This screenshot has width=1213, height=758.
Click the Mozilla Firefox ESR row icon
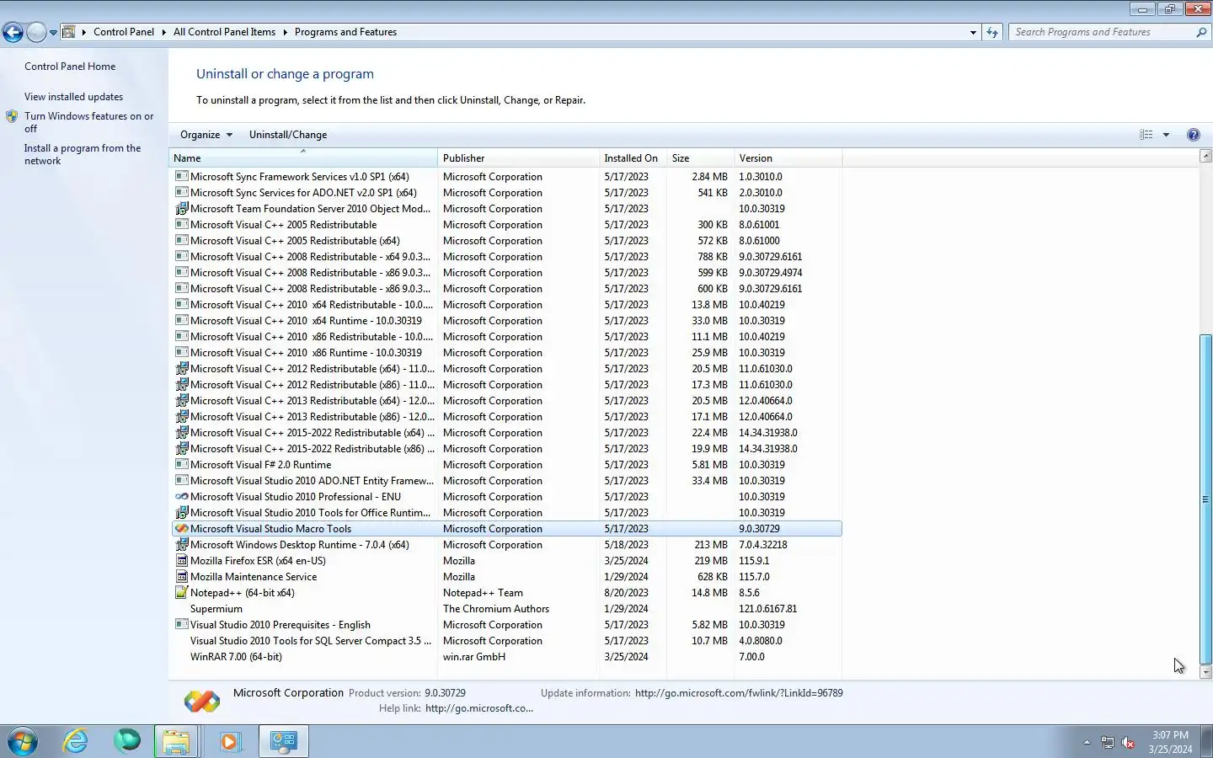181,561
